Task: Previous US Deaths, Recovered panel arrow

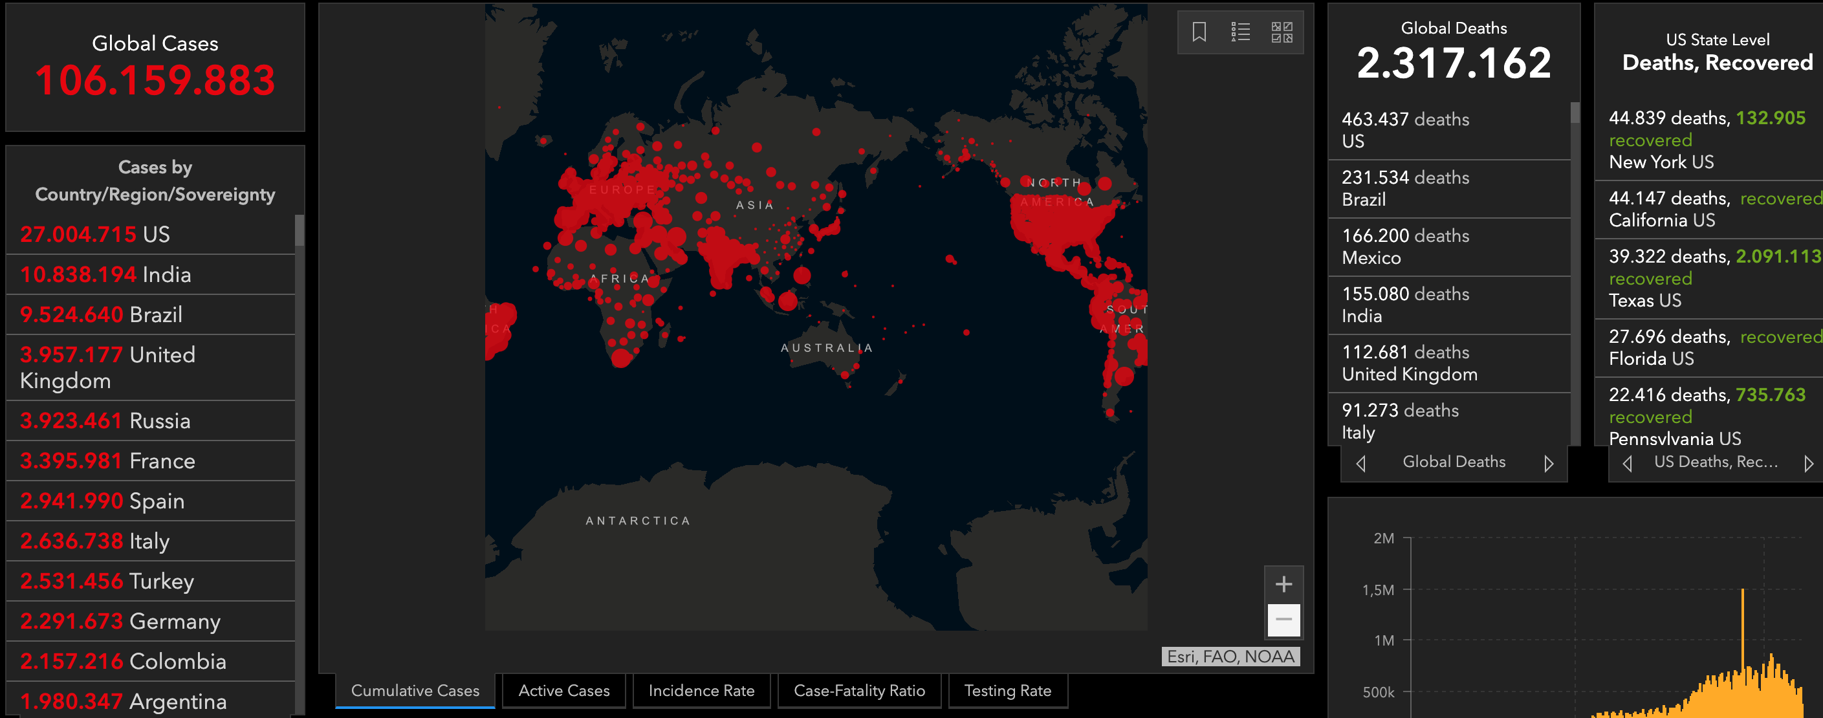Action: click(x=1627, y=463)
